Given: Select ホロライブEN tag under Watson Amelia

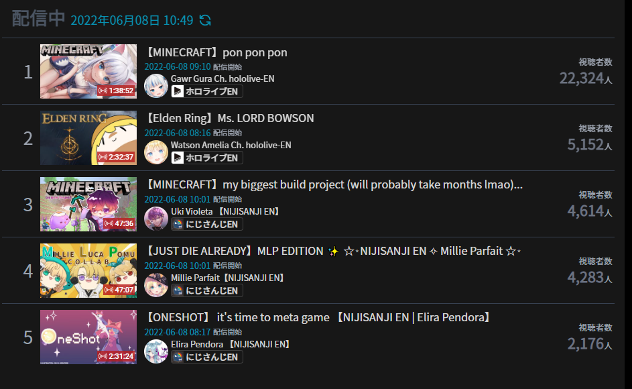Looking at the screenshot, I should click(207, 158).
